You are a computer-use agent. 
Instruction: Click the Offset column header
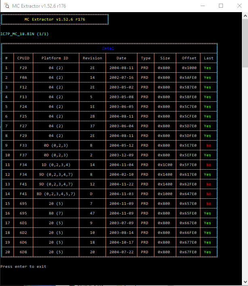pyautogui.click(x=189, y=58)
